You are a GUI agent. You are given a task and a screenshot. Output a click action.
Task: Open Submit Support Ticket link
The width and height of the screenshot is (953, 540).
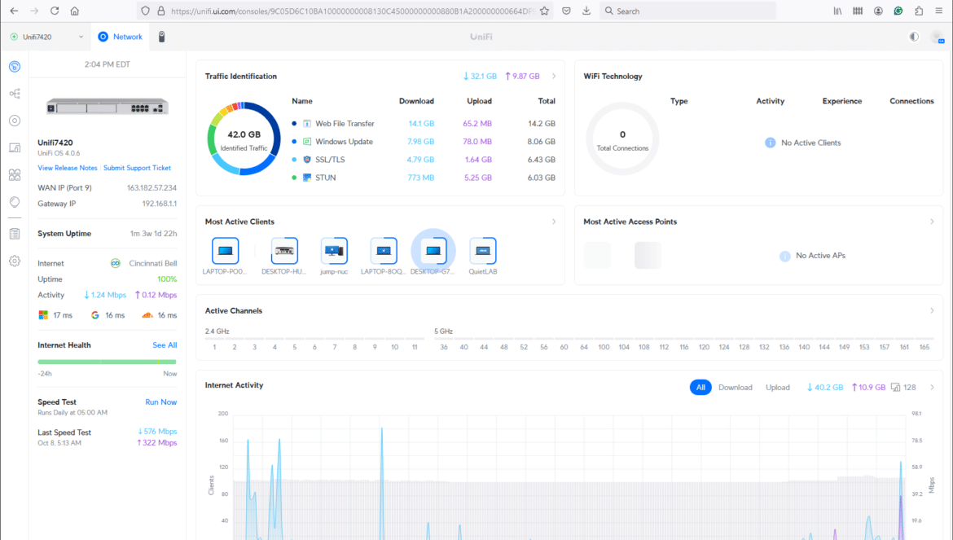(x=137, y=169)
